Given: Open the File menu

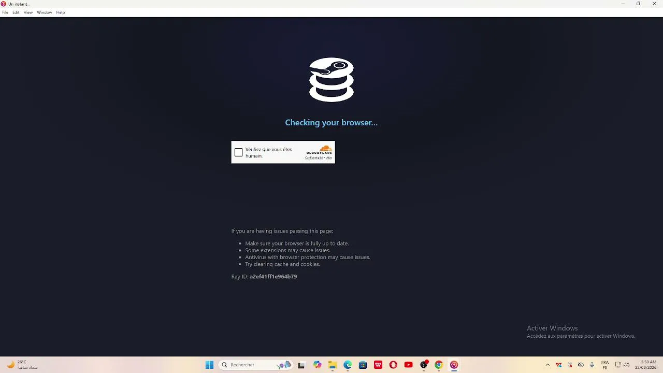Looking at the screenshot, I should [5, 12].
